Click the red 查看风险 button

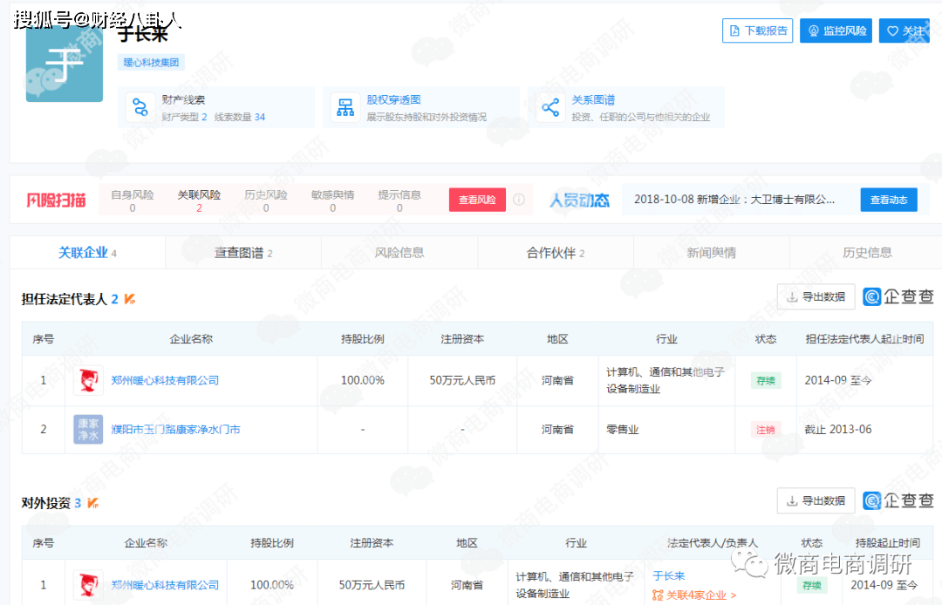click(x=477, y=200)
